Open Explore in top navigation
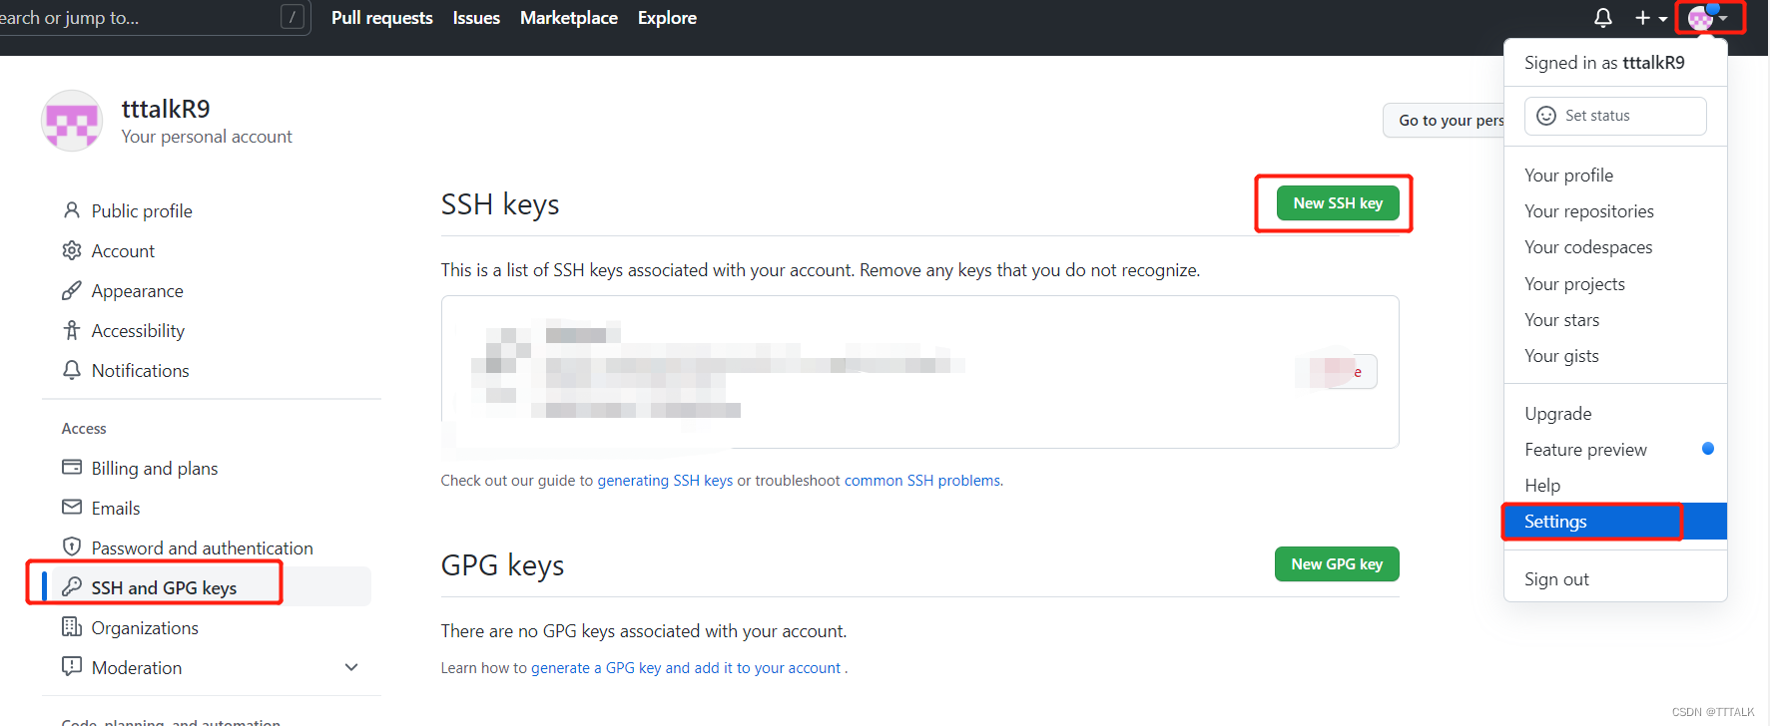Image resolution: width=1770 pixels, height=726 pixels. (x=667, y=18)
